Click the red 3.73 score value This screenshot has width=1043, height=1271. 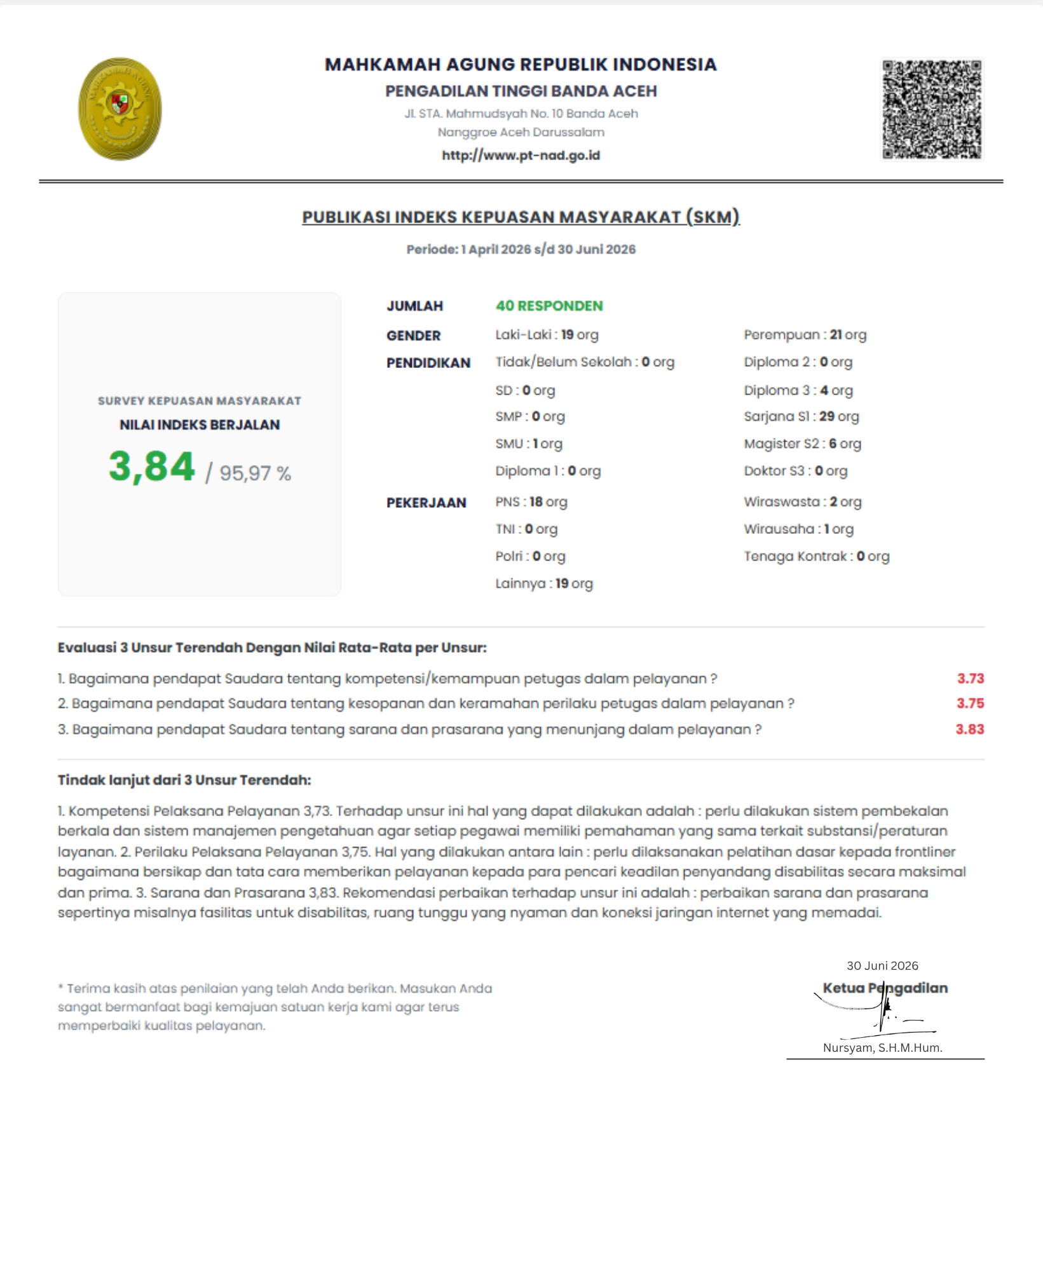(x=971, y=678)
